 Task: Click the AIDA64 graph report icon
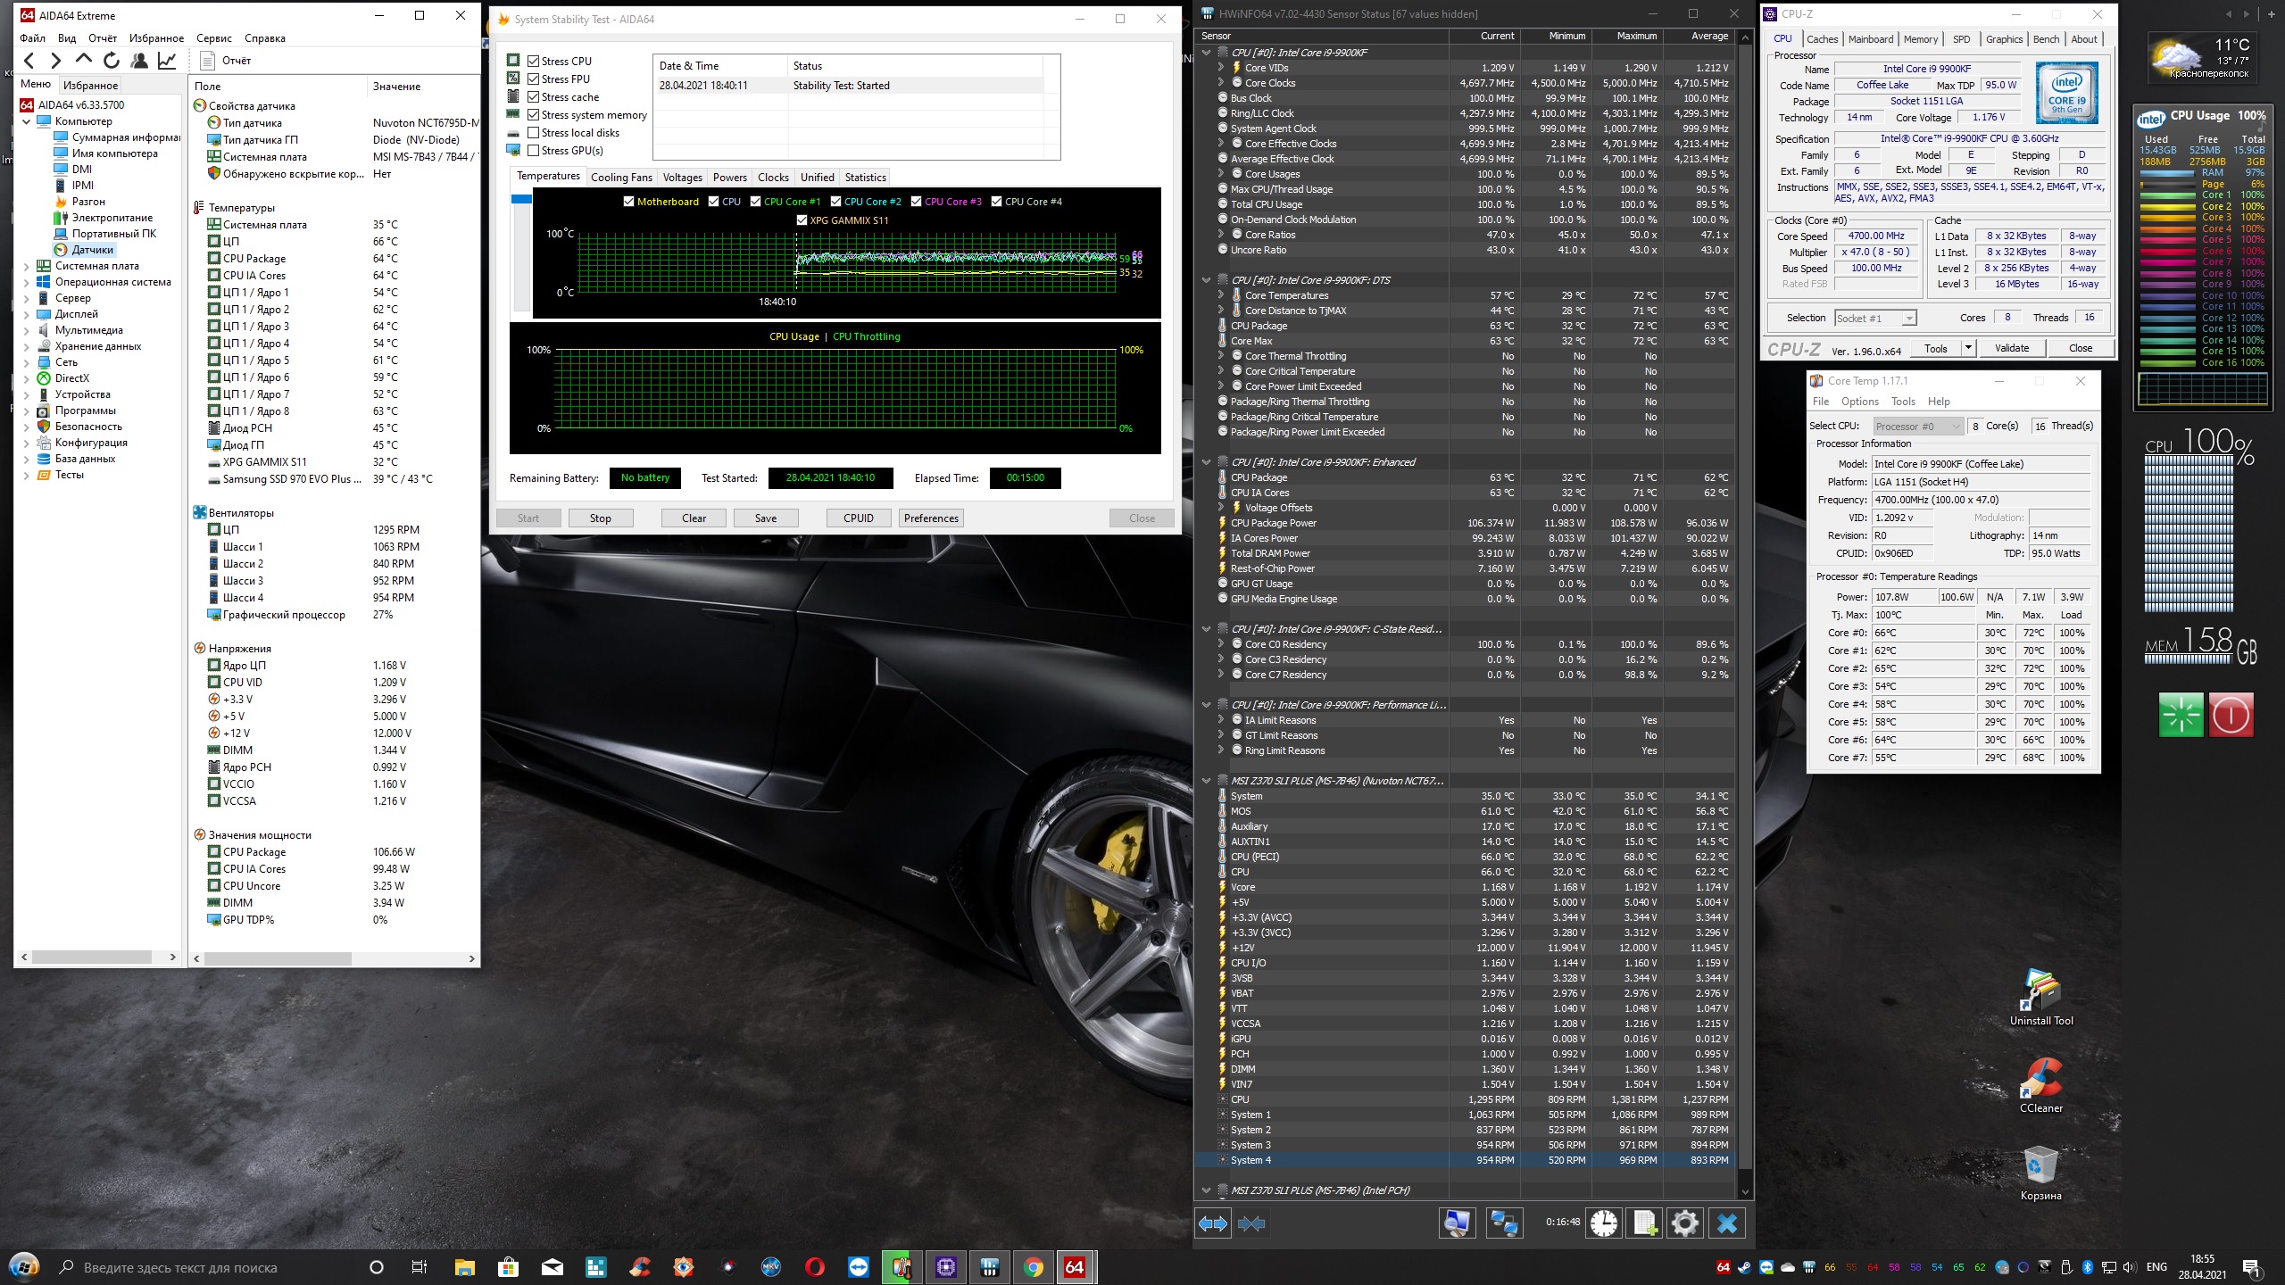pyautogui.click(x=167, y=61)
